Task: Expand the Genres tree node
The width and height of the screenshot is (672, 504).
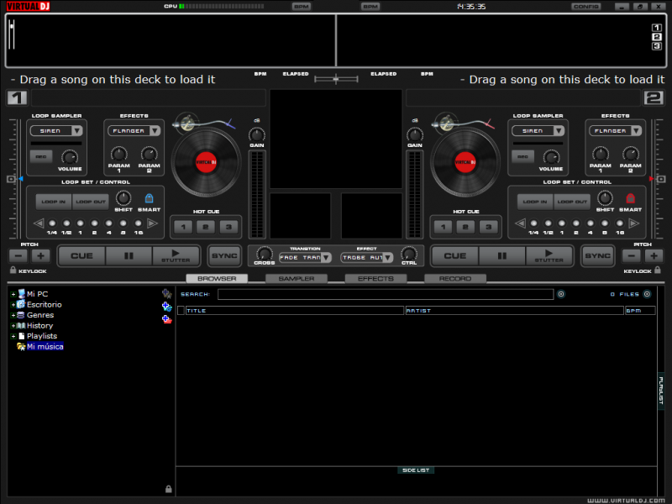Action: 13,316
